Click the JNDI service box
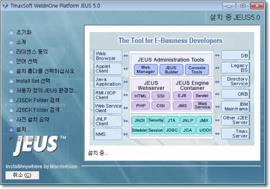Screen dimensions: 270x189 [139, 120]
